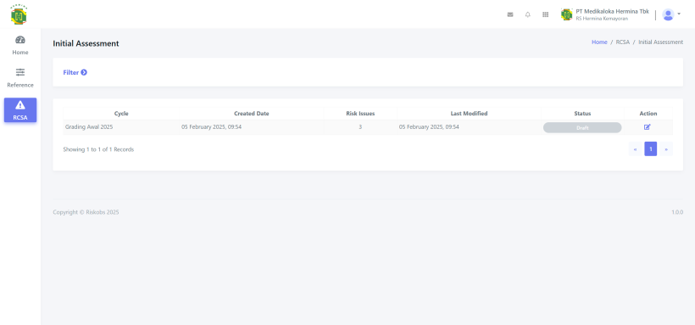Select the RCSA sidebar menu
This screenshot has height=325, width=695.
tap(20, 110)
